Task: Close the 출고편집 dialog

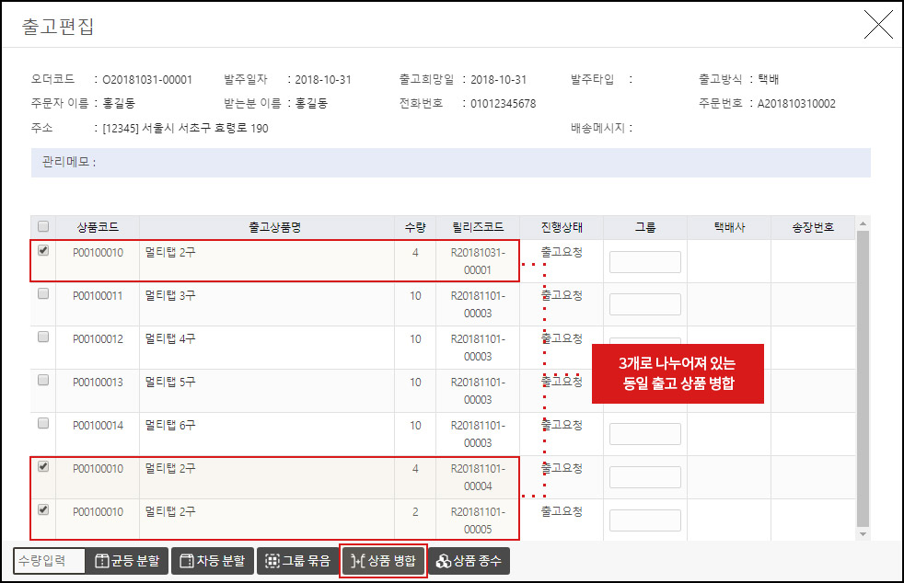Action: [x=878, y=25]
